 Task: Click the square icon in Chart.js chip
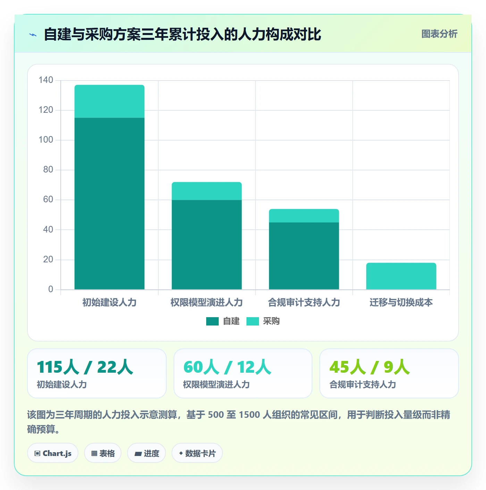pos(37,454)
